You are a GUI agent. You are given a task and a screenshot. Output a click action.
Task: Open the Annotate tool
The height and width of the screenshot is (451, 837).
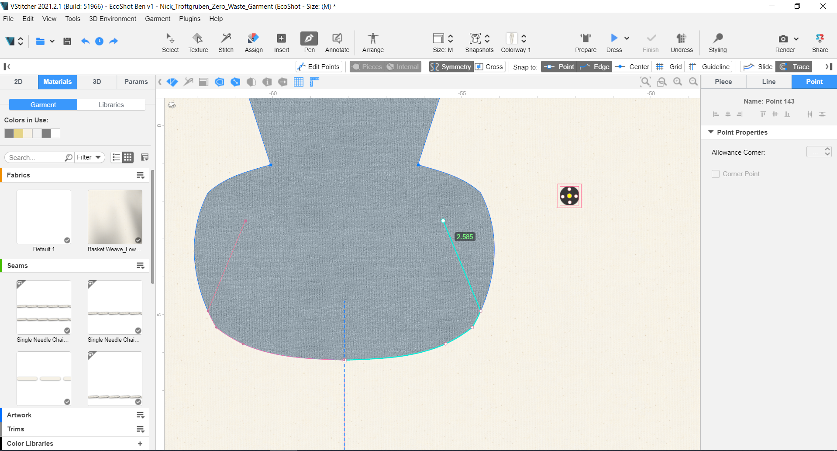tap(337, 42)
